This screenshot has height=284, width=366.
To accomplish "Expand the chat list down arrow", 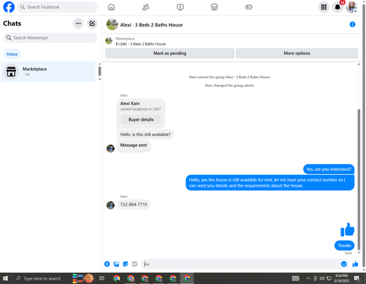I will 100,79.
